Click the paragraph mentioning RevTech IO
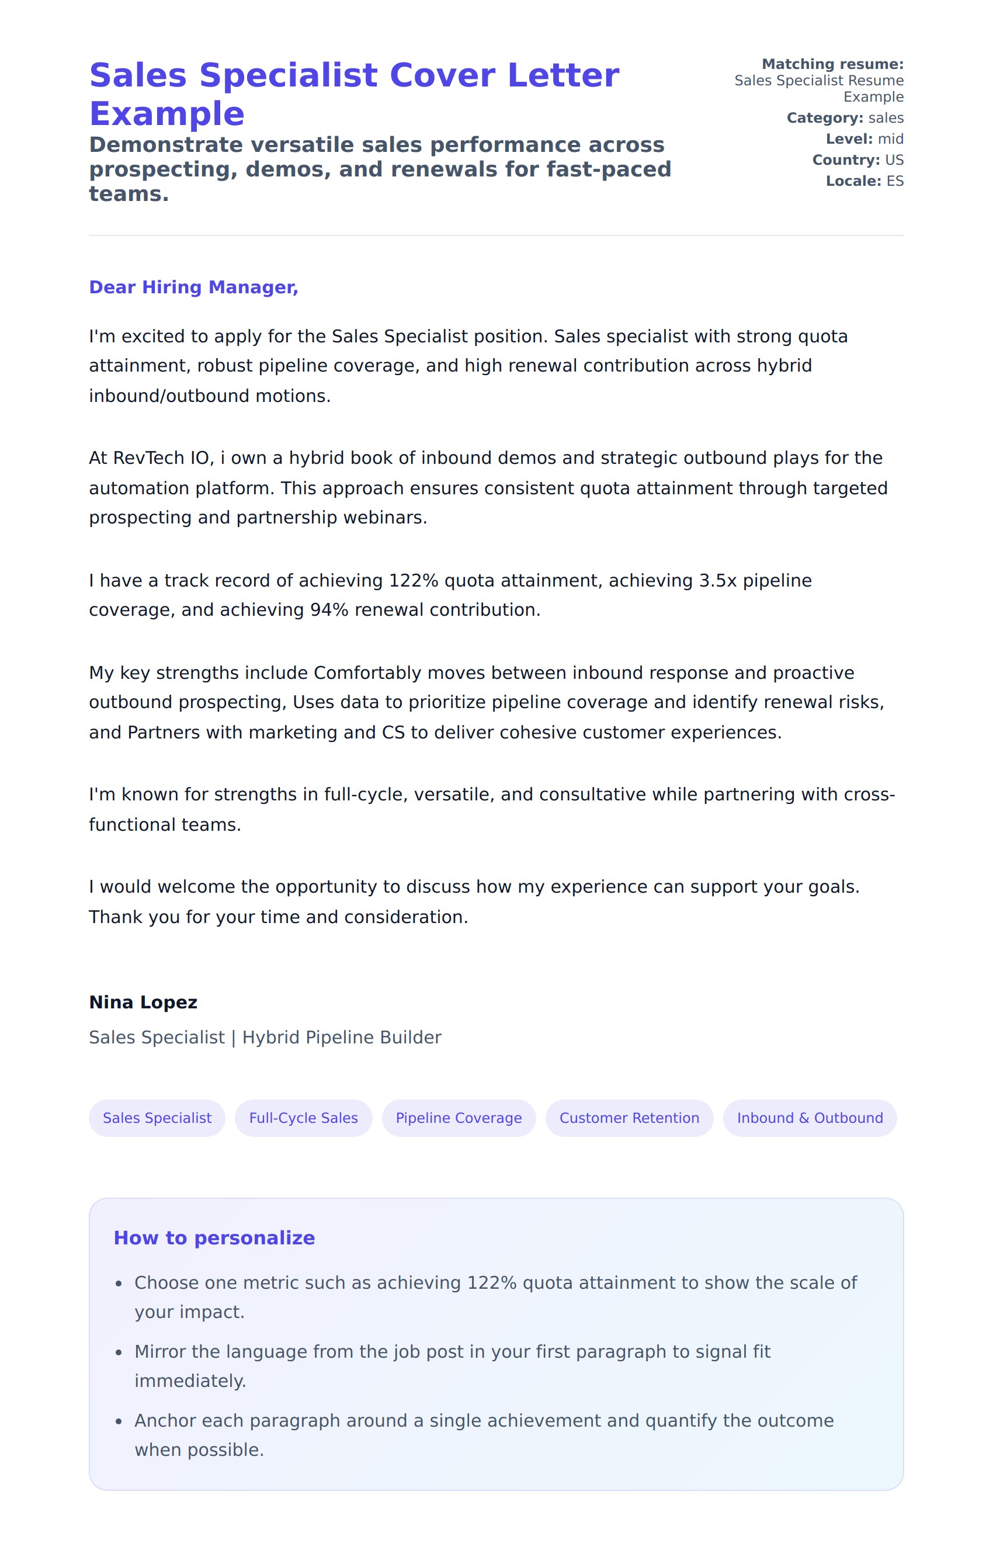993x1547 pixels. coord(488,487)
